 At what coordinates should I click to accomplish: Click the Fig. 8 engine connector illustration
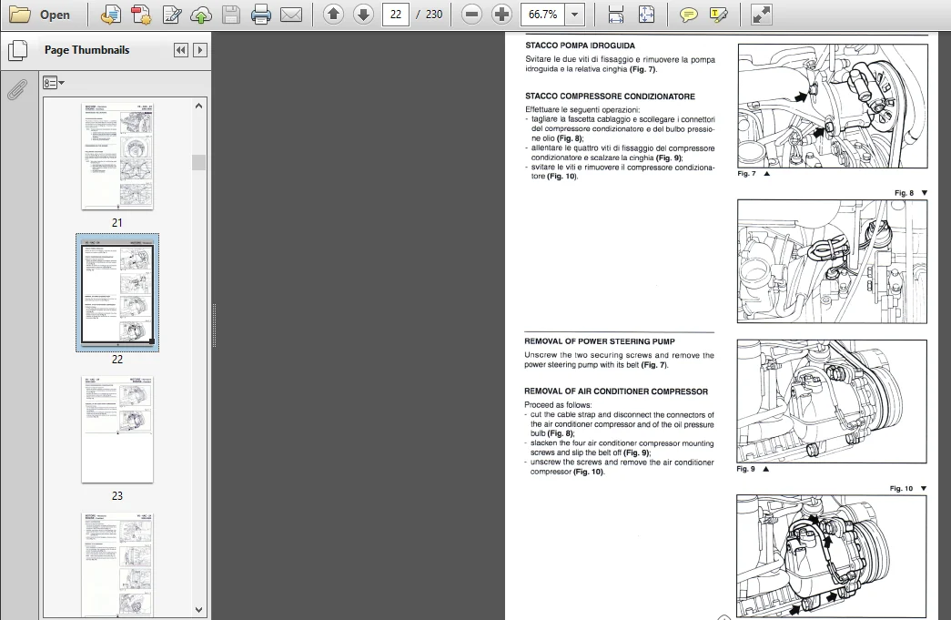(832, 261)
